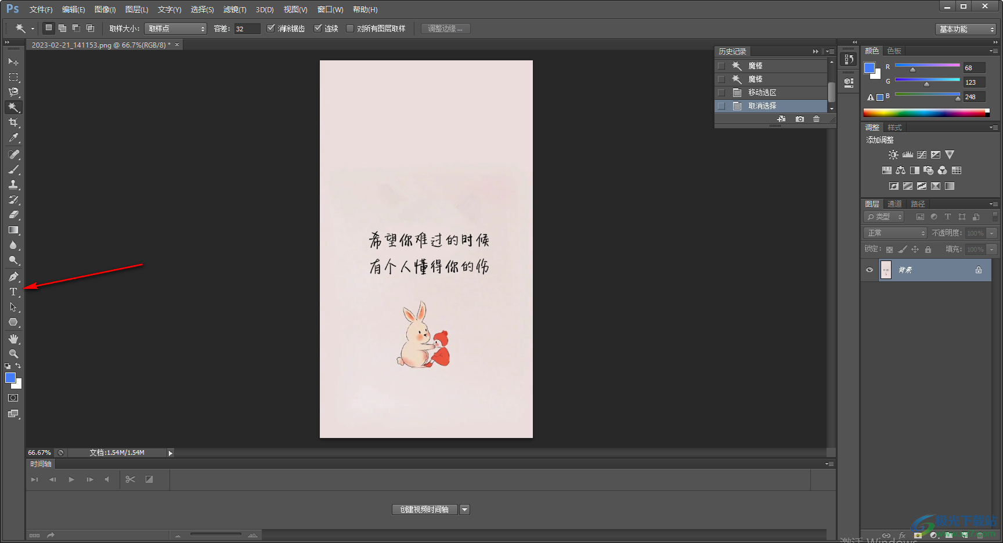Select the Healing Brush tool
The image size is (1003, 543).
(13, 154)
